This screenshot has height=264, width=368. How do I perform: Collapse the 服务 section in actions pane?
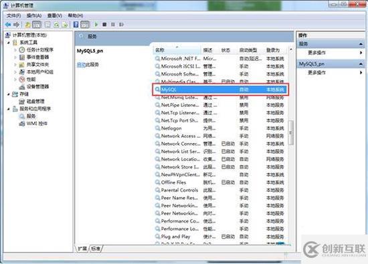pos(361,44)
